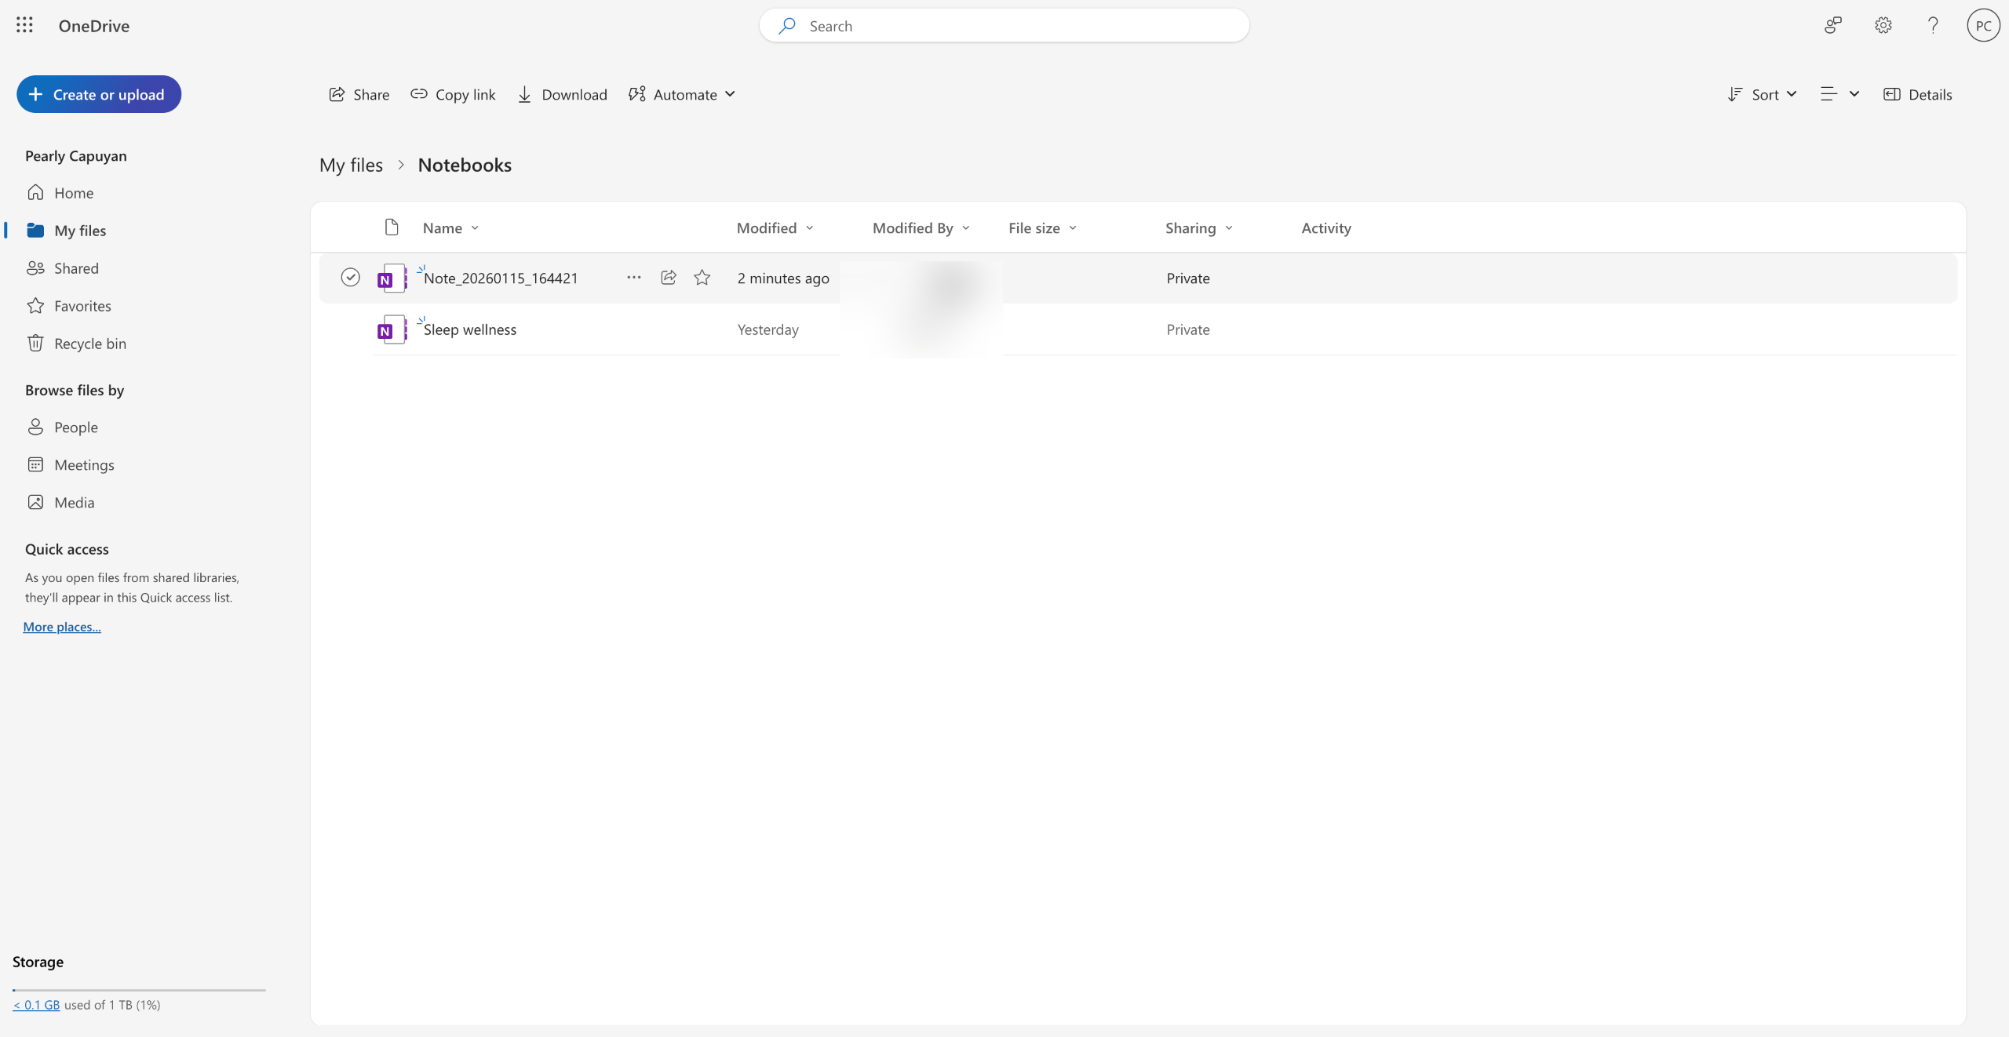This screenshot has height=1037, width=2009.
Task: Open the app launcher waffle icon
Action: coord(24,25)
